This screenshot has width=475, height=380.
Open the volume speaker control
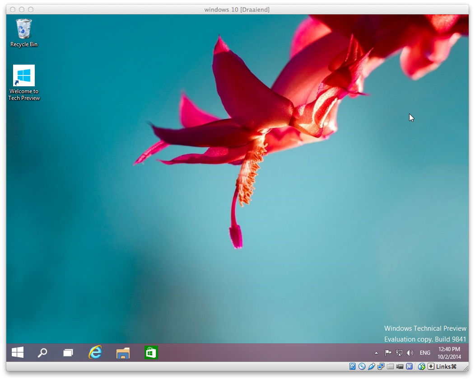pos(410,353)
